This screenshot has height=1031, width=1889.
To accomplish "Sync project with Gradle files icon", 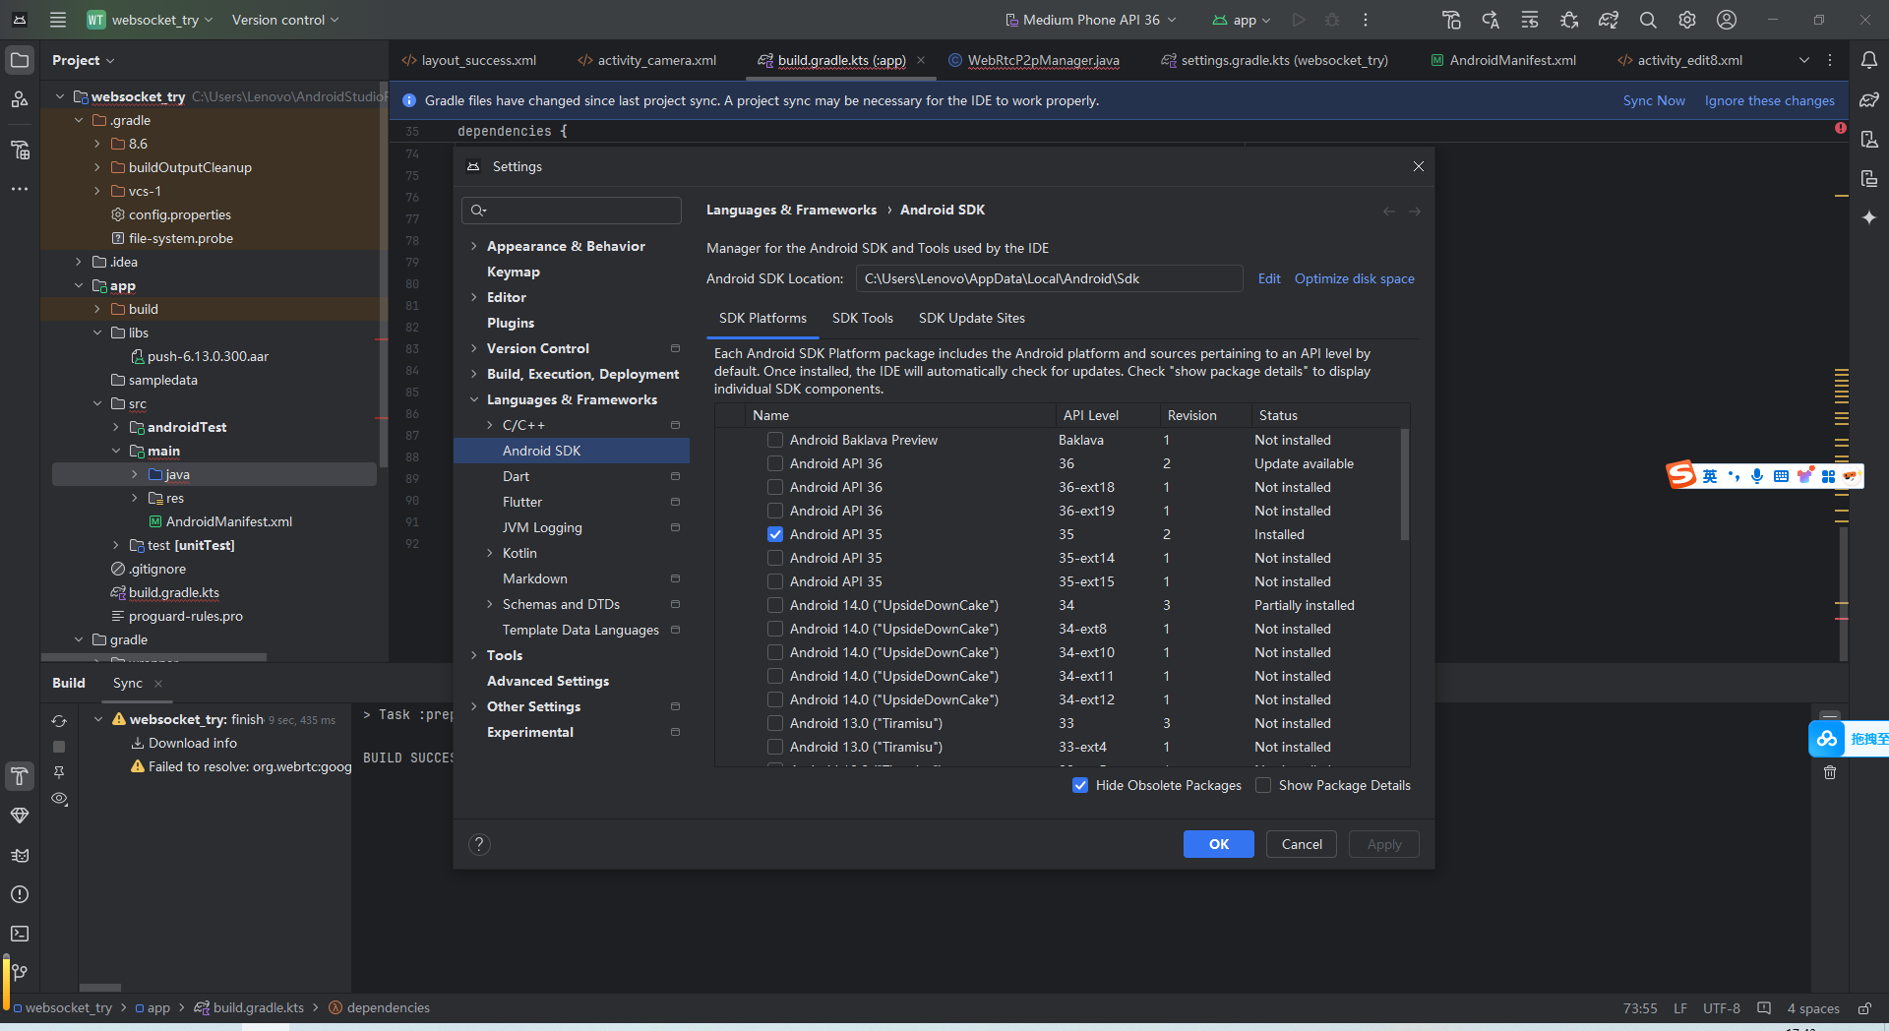I will pos(1609,20).
